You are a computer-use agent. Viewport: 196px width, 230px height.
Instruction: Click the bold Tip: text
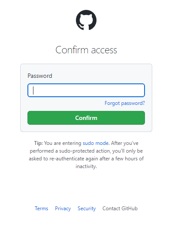coord(39,143)
